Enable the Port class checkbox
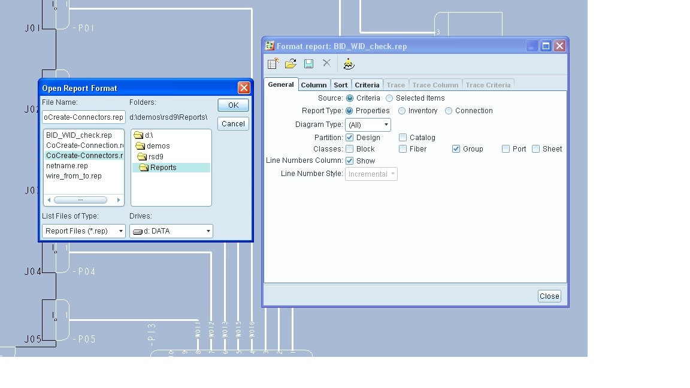The width and height of the screenshot is (690, 388). [506, 149]
